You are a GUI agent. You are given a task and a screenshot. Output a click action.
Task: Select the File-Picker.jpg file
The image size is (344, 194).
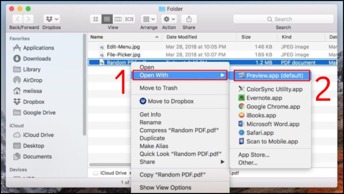click(123, 55)
